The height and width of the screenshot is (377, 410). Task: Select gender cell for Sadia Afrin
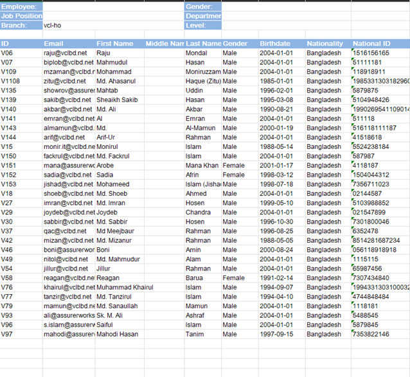point(240,175)
